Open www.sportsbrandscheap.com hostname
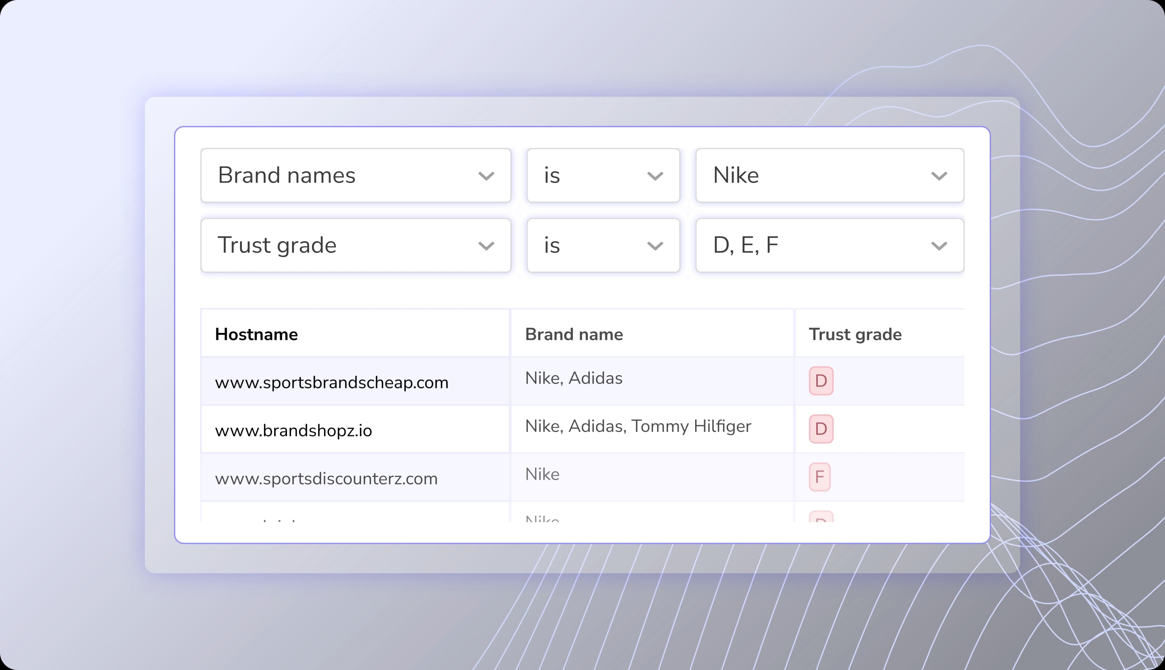 331,383
